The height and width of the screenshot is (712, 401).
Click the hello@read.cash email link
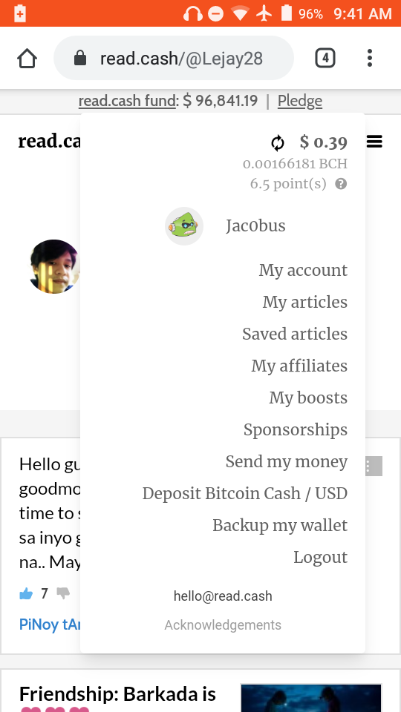tap(223, 596)
